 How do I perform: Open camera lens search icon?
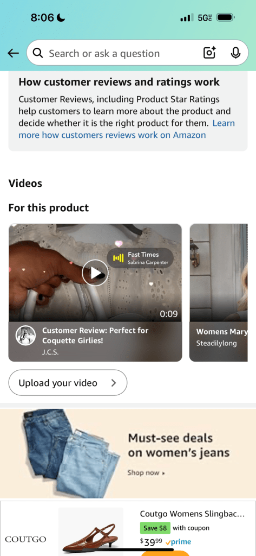point(209,53)
